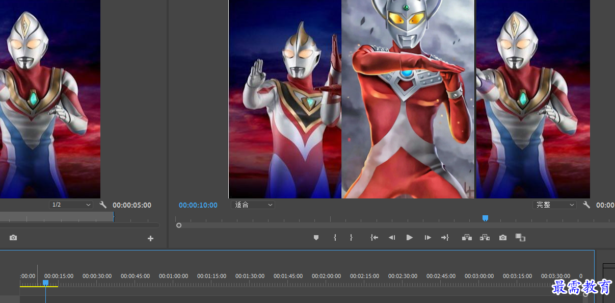Click Program monitor playhead marker
The width and height of the screenshot is (615, 303).
pyautogui.click(x=485, y=218)
